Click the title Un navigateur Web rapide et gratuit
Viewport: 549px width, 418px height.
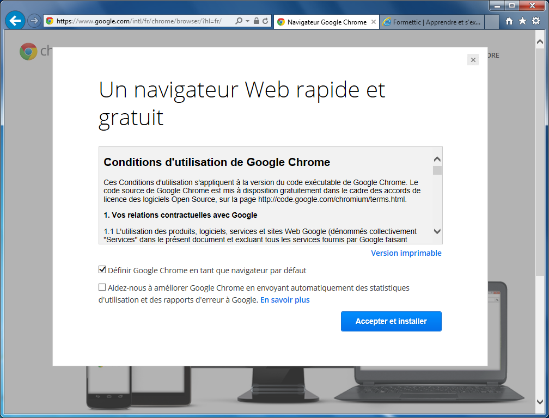[x=242, y=104]
